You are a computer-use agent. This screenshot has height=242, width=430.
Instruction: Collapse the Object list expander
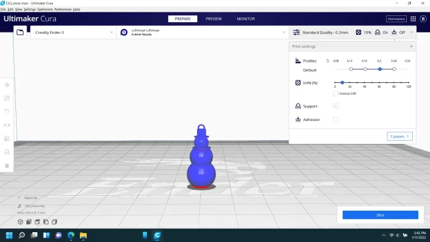[x=19, y=198]
